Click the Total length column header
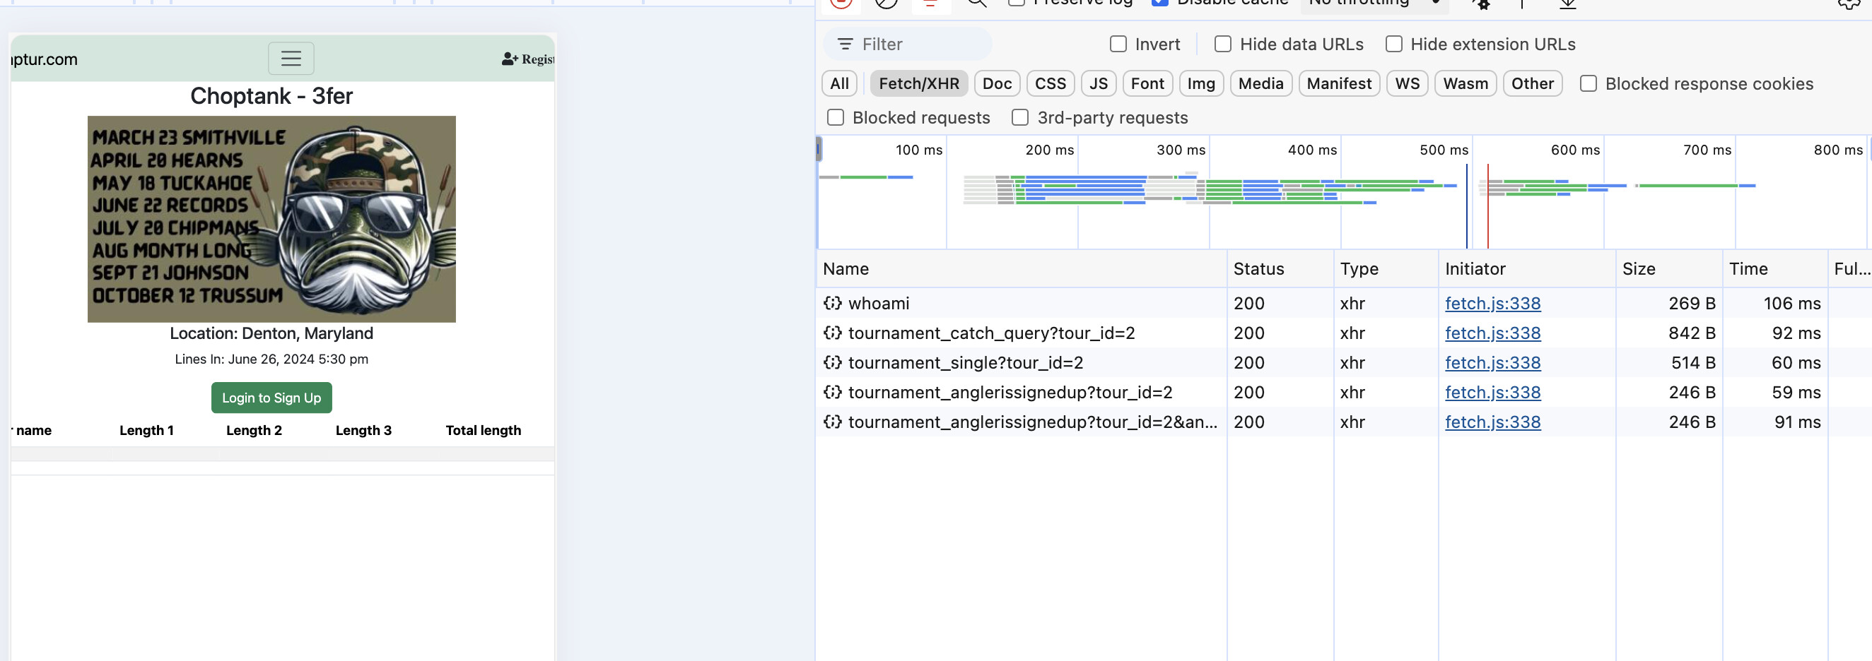1872x661 pixels. [484, 430]
